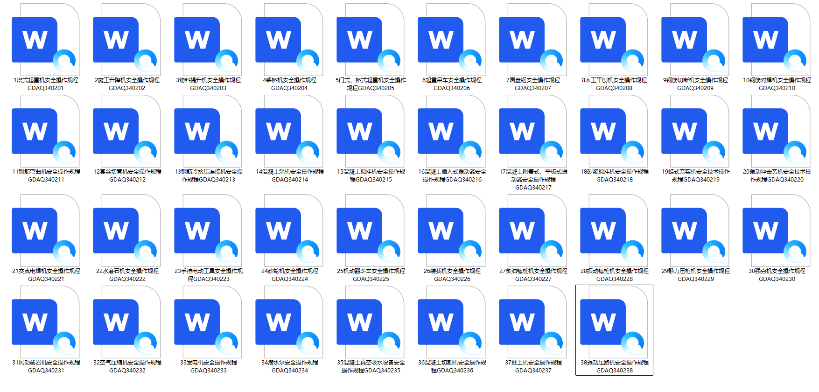Select the 3物料提升机安全操作规程 Word icon
Screen dimensions: 819x392
(208, 40)
